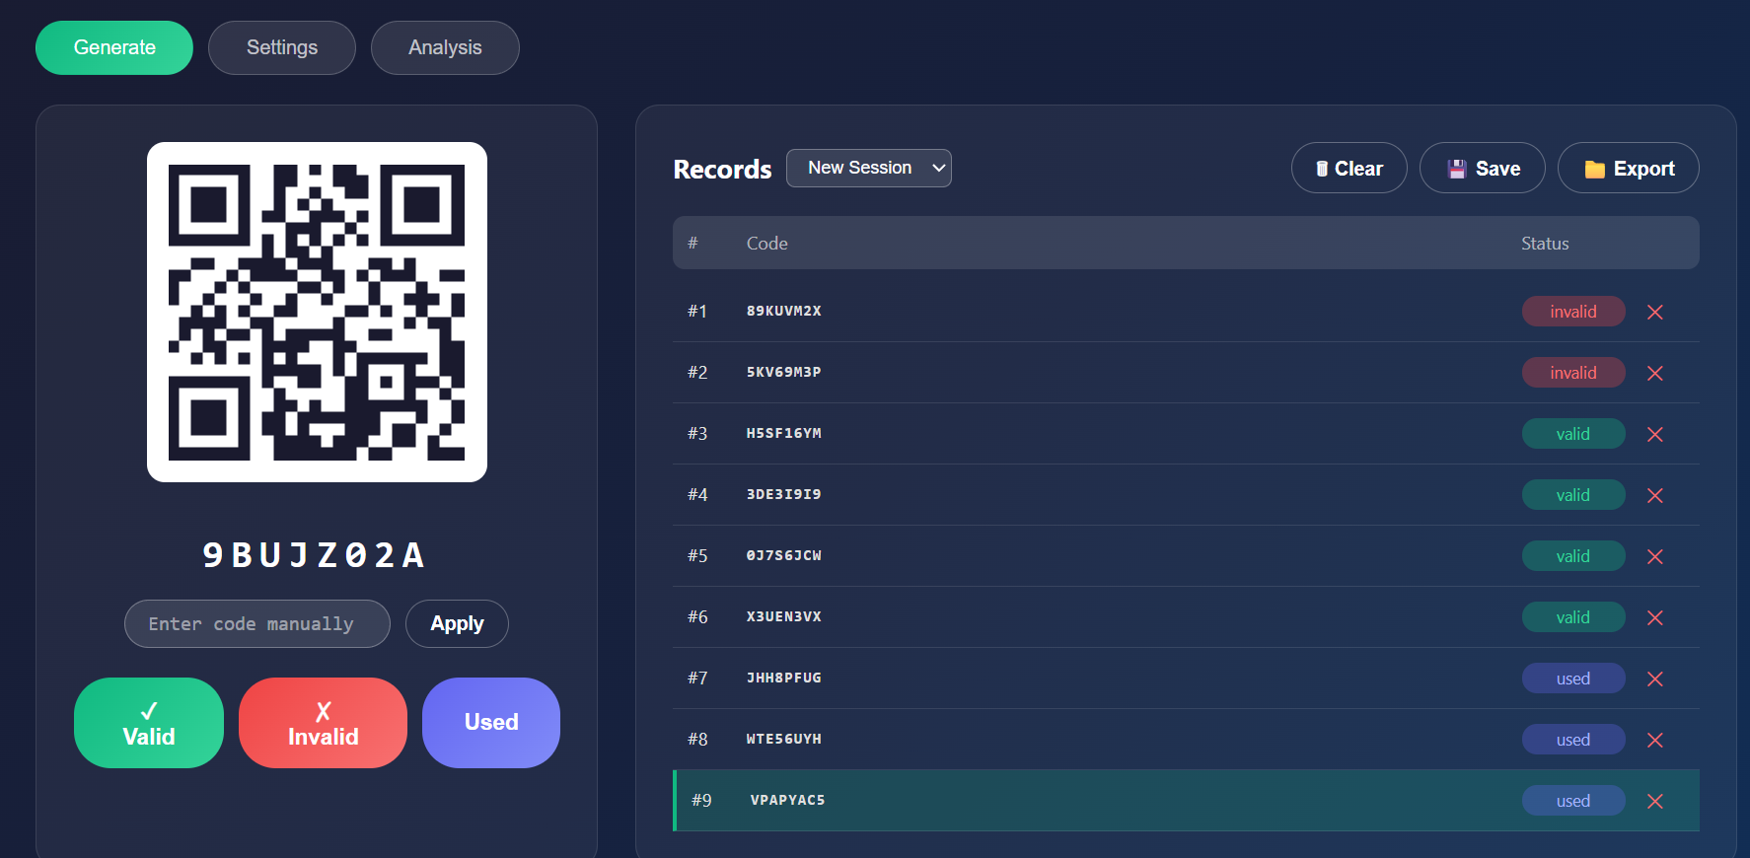This screenshot has width=1750, height=858.
Task: Select code X3UEN3VX in the table
Action: pyautogui.click(x=784, y=616)
